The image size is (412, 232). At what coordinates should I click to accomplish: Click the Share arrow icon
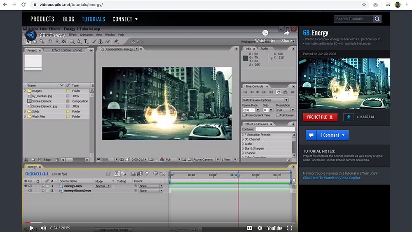287,33
